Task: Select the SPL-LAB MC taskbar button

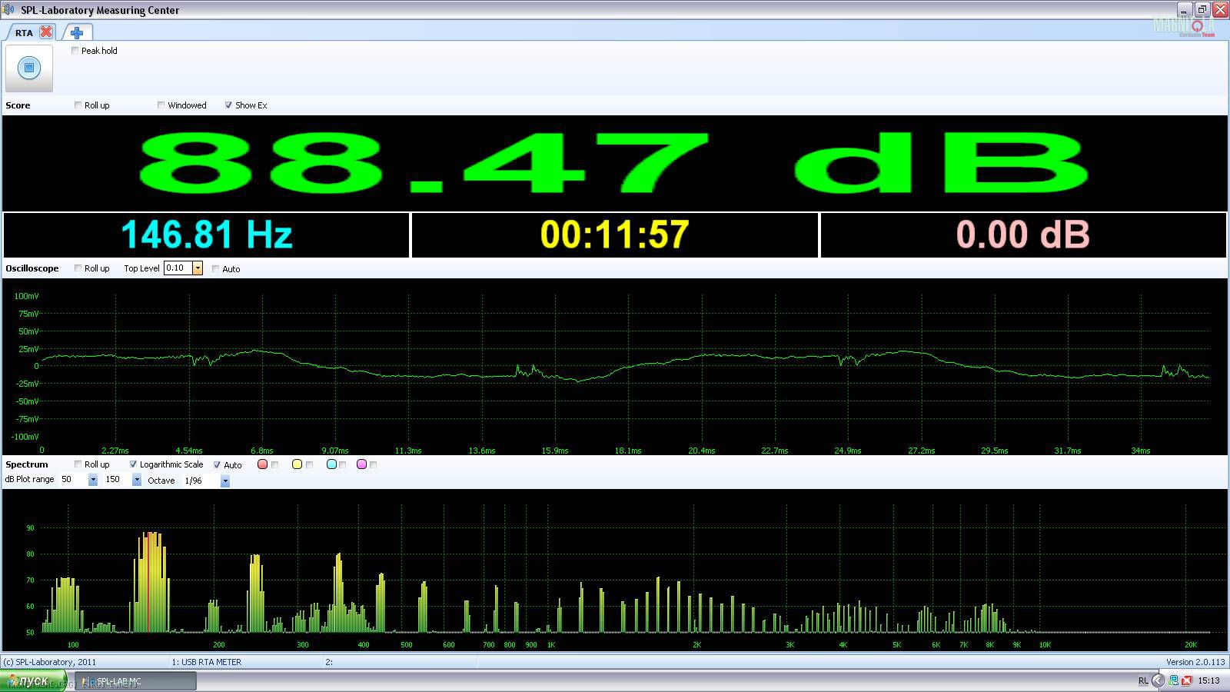Action: (135, 681)
